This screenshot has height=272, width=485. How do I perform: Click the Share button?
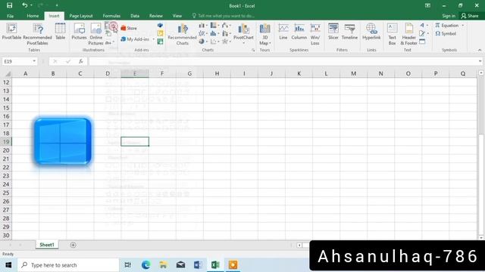470,16
